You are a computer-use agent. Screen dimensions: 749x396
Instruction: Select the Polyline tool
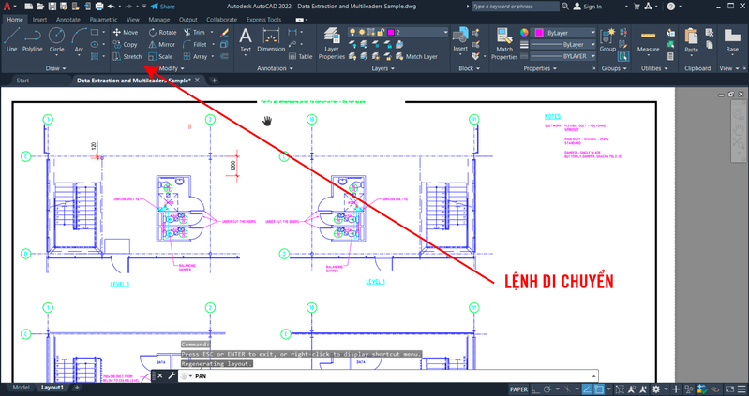click(33, 40)
